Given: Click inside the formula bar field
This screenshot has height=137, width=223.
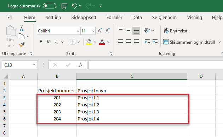Looking at the screenshot, I should [156, 65].
